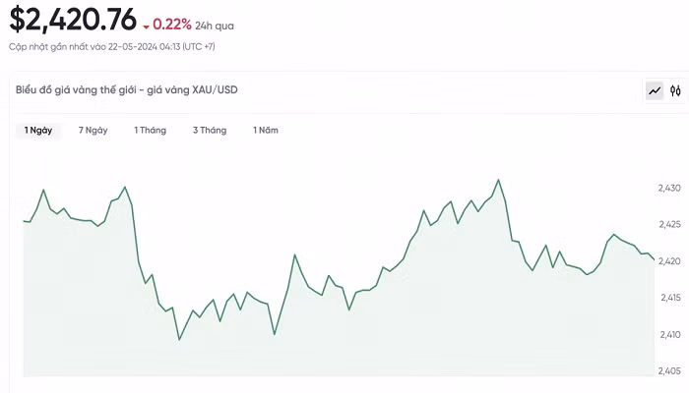Screen dimensions: 689x393
Task: Switch chart to 3 Tháng range
Action: 210,130
